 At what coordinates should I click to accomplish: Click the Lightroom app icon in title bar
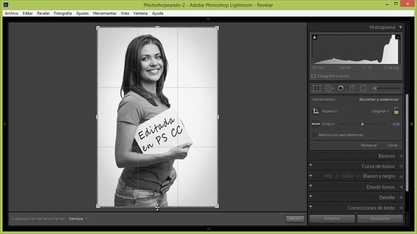[x=6, y=5]
